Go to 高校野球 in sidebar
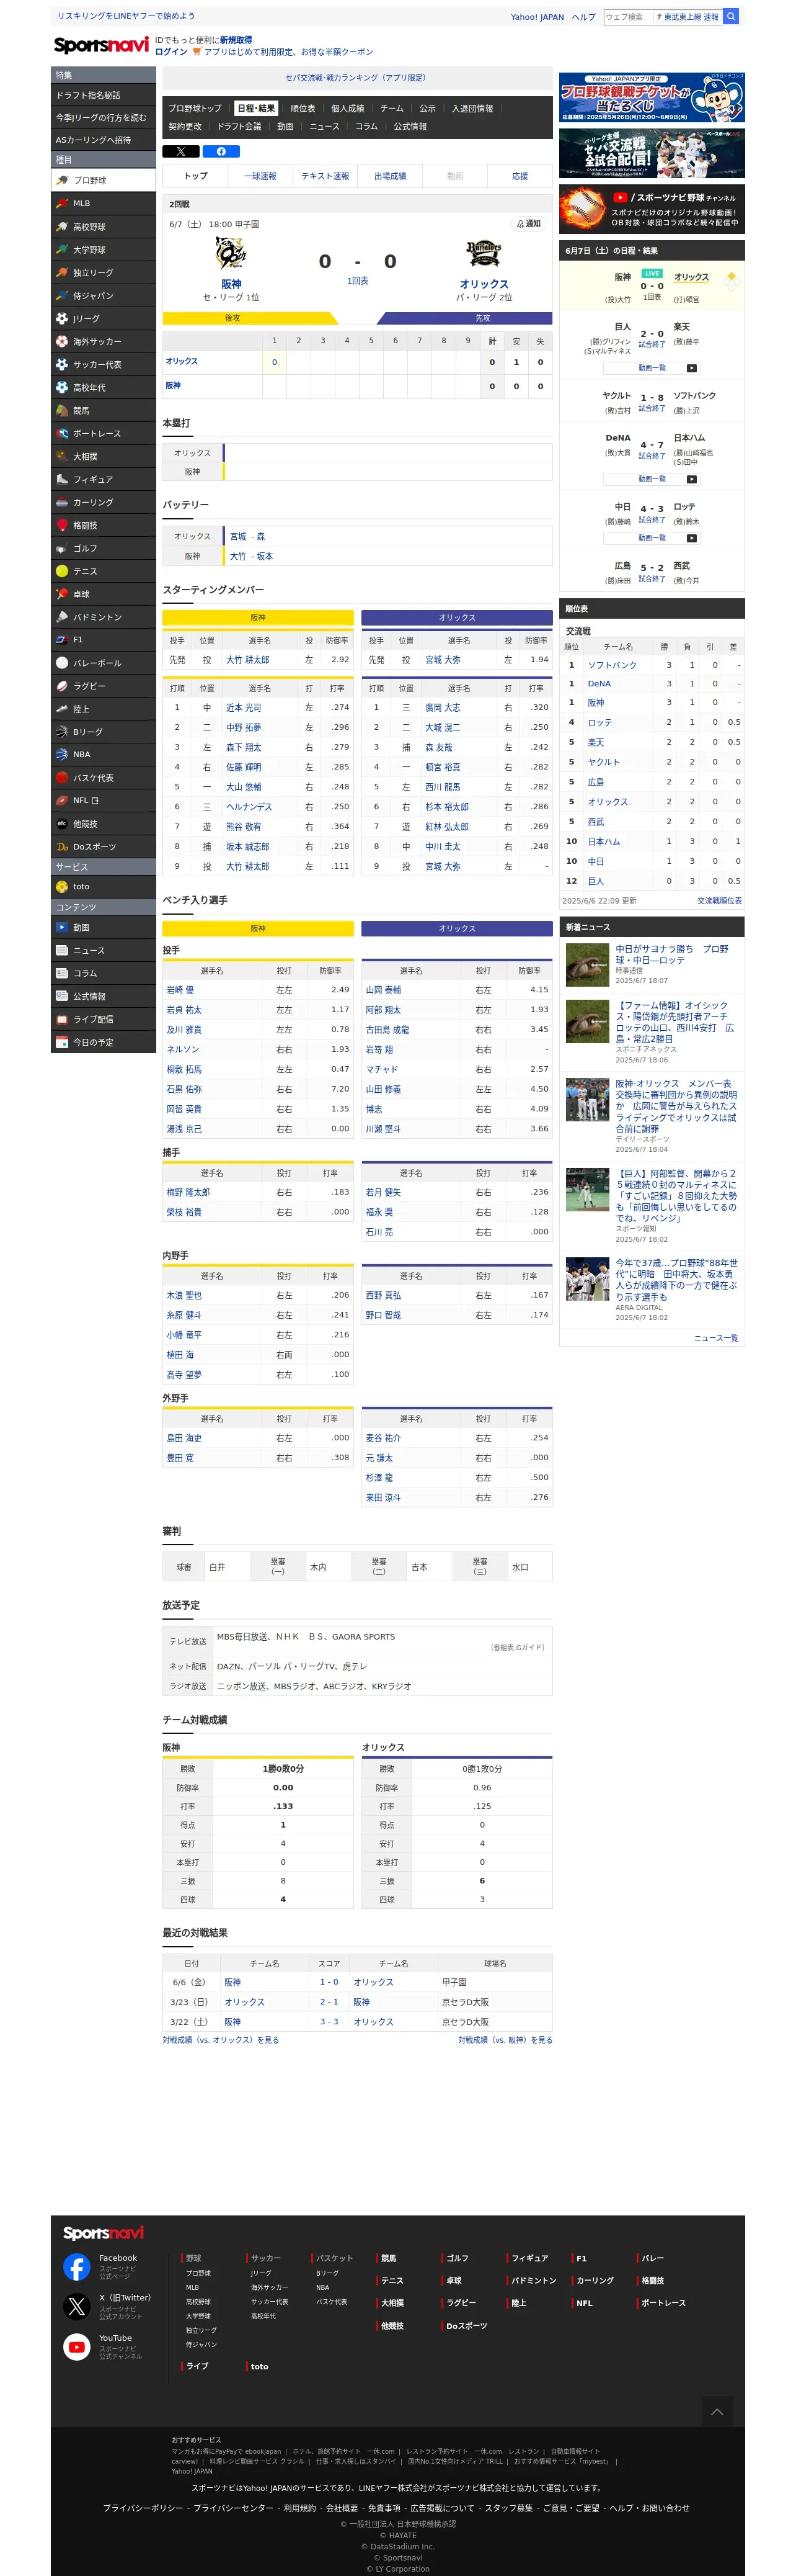796x2576 pixels. tap(104, 227)
